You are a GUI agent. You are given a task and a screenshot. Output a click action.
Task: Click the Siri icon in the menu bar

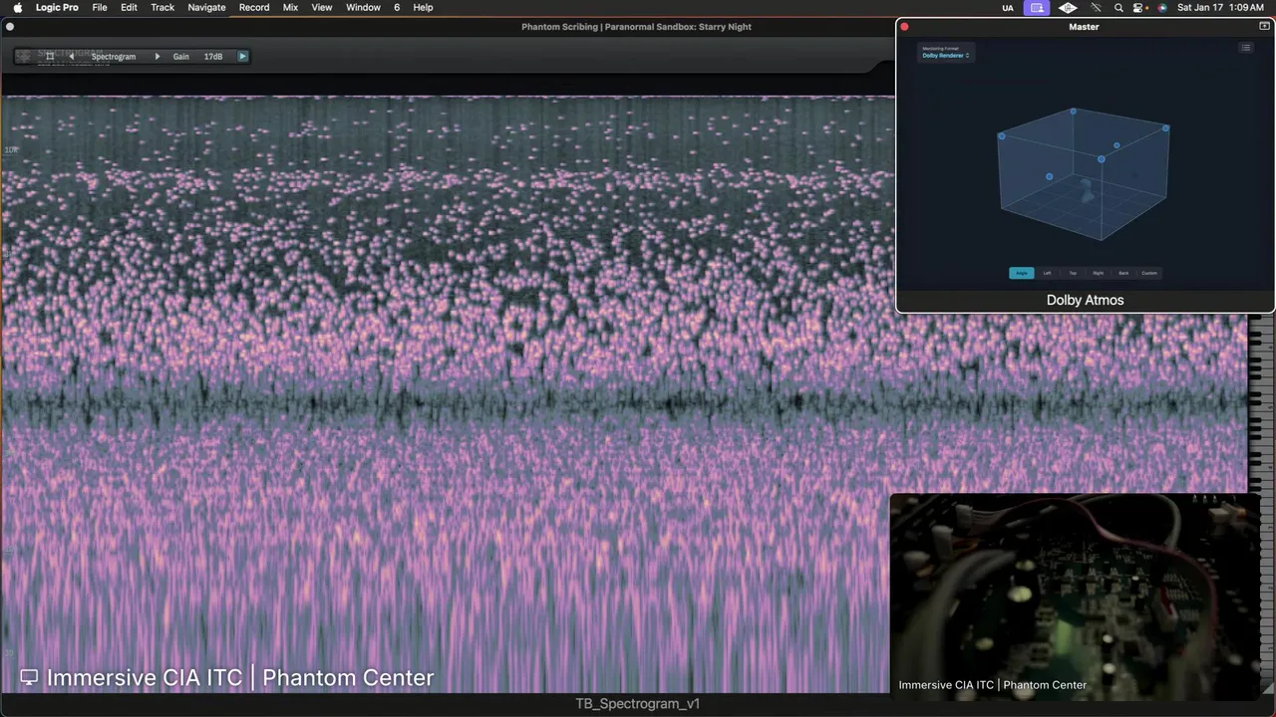1162,8
